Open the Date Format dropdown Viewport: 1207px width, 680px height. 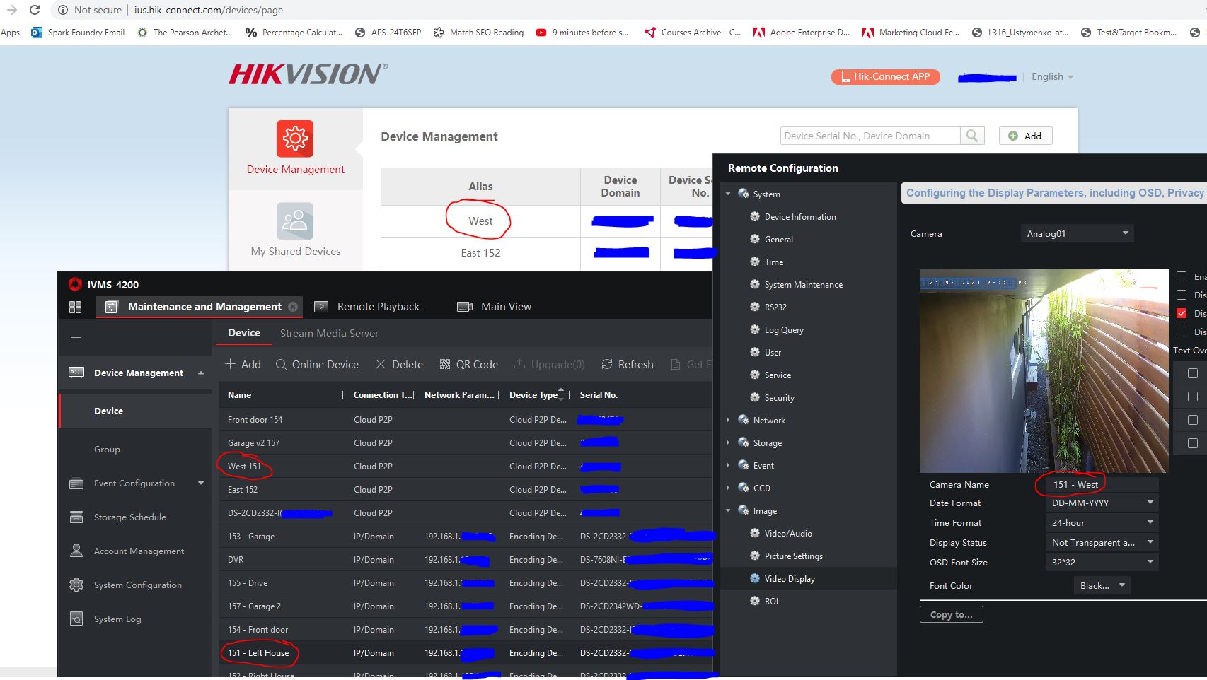click(1101, 503)
